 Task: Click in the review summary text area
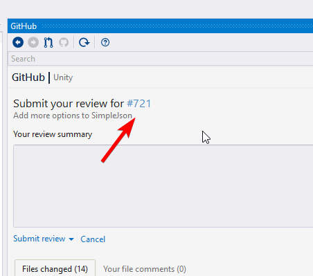pos(163,186)
